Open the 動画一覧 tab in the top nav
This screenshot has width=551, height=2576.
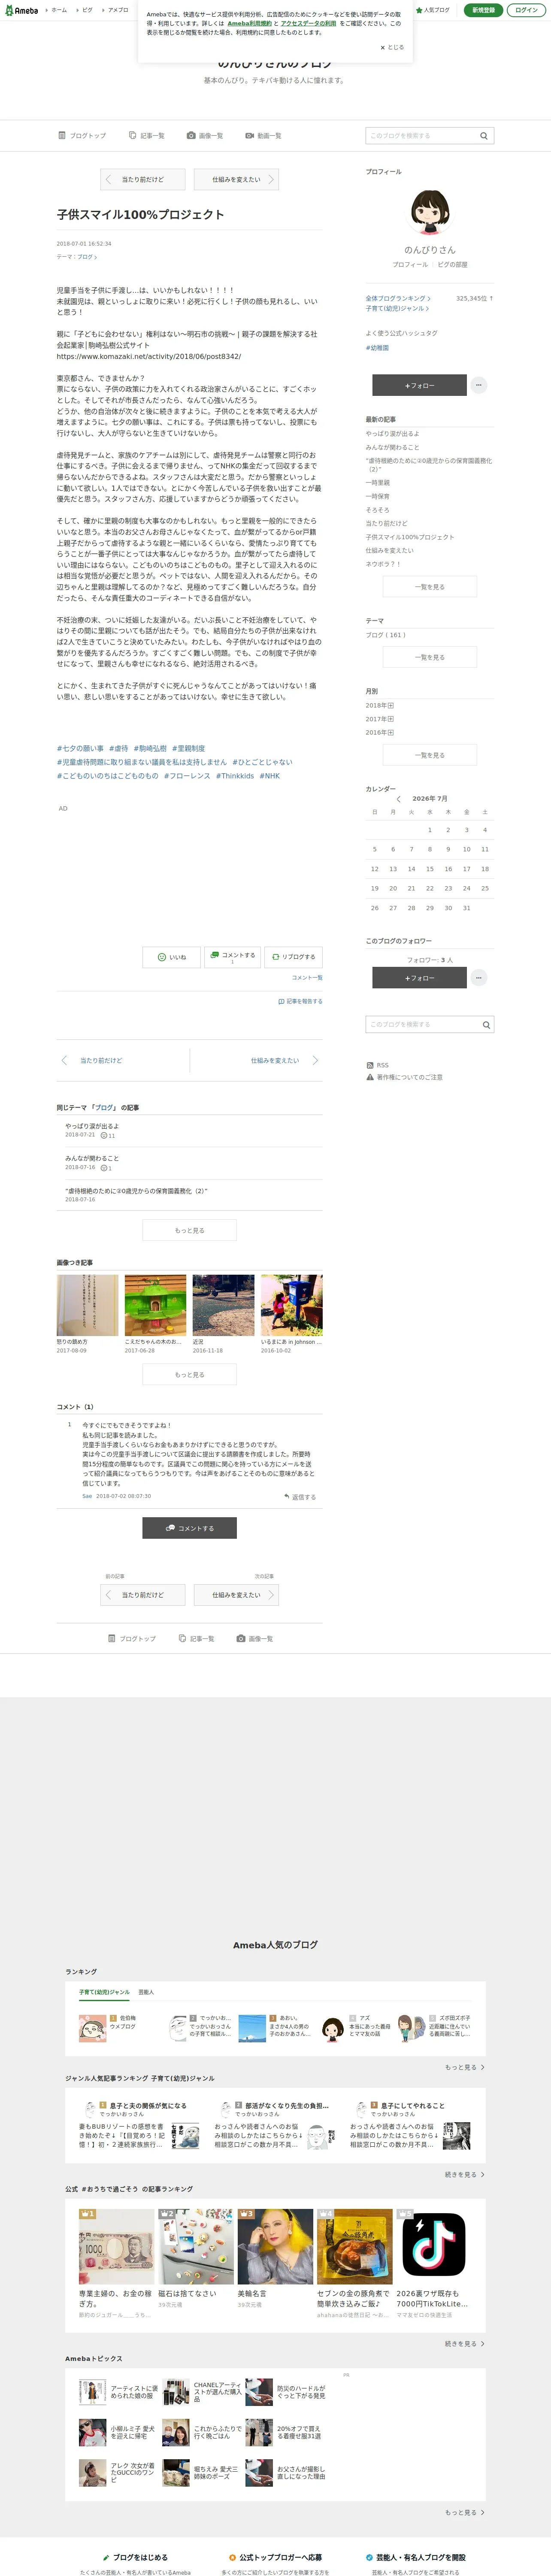pos(263,136)
